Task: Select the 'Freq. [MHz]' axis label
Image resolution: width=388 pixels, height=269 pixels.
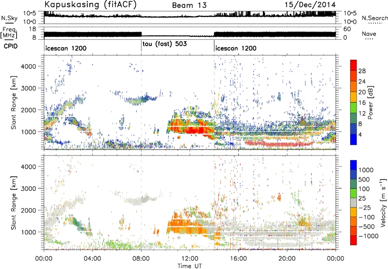Action: 9,33
